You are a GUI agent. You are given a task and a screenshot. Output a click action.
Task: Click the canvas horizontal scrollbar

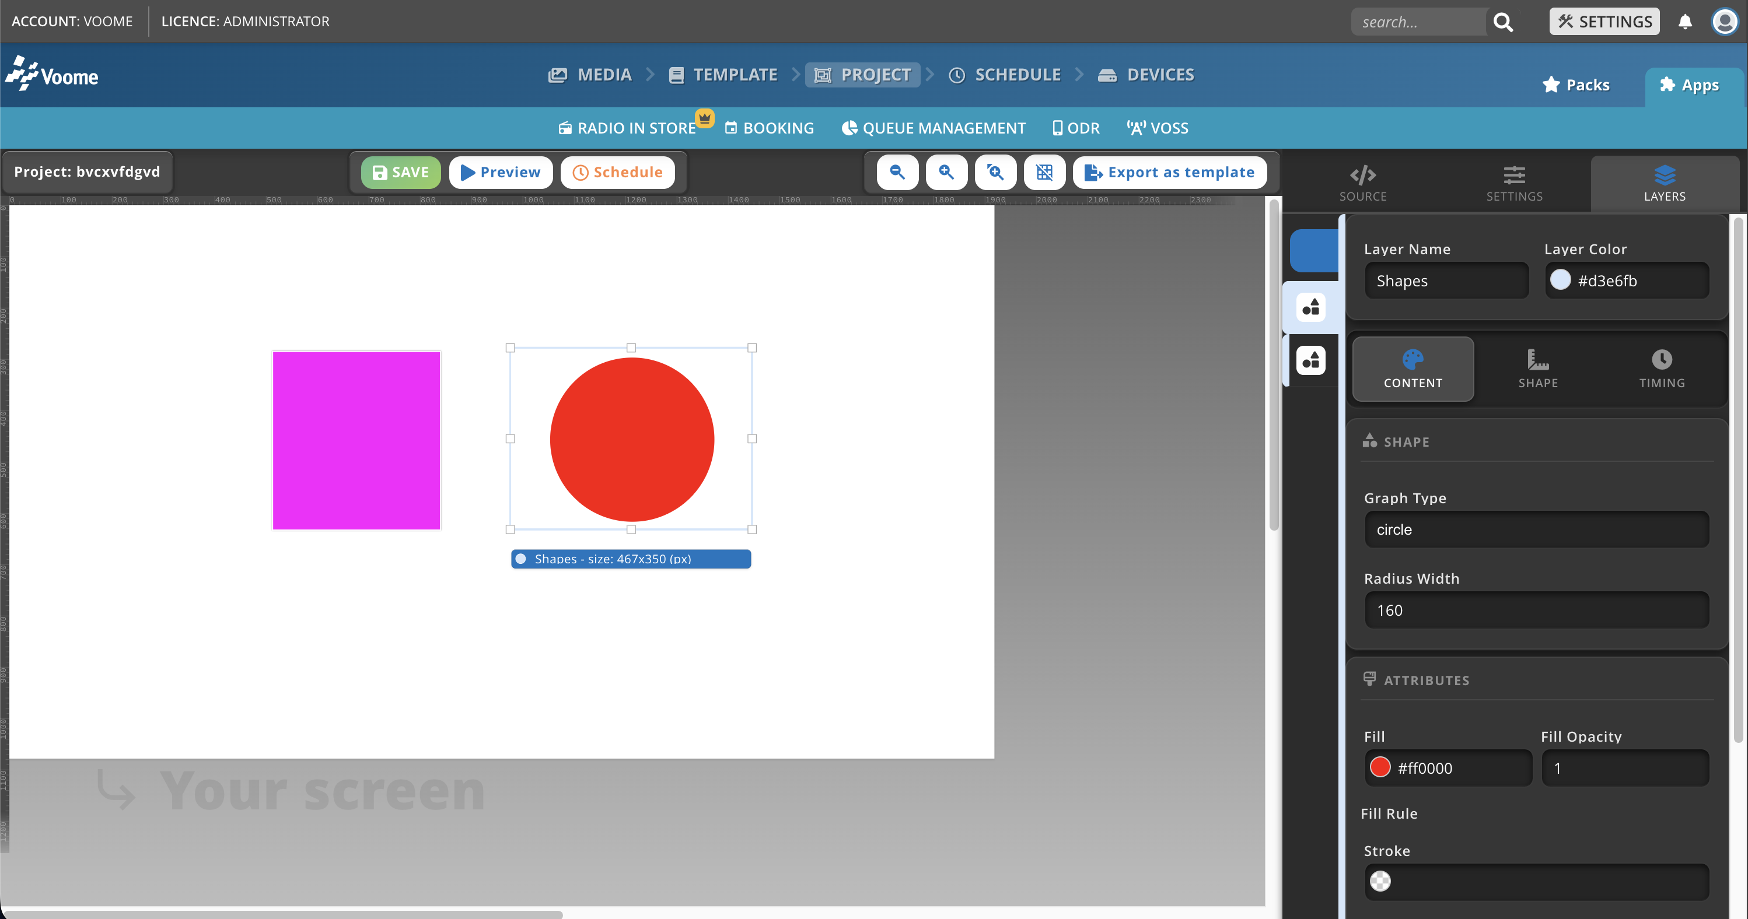(282, 914)
